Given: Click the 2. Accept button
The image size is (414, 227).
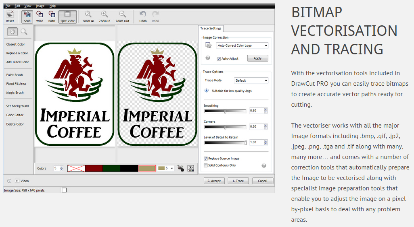Looking at the screenshot, I should coord(214,181).
